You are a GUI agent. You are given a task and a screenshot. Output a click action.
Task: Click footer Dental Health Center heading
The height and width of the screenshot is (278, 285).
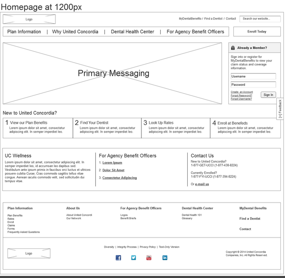(x=197, y=208)
